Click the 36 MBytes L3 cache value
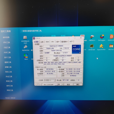This screenshot has height=114, width=114. [x=73, y=76]
